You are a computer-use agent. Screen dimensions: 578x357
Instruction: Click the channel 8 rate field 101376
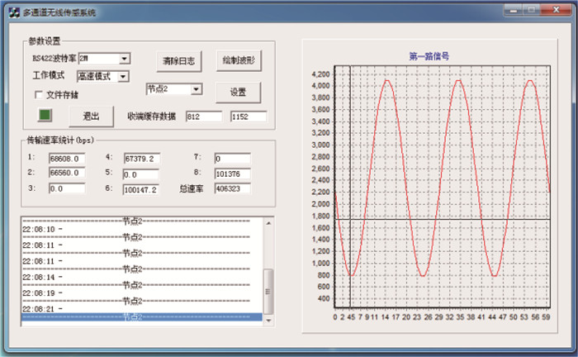point(233,174)
